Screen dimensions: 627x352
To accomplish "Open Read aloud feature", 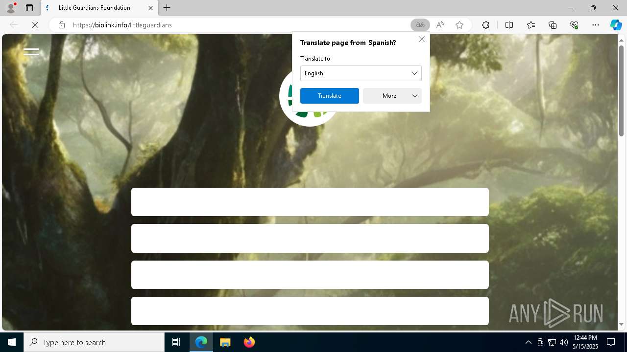I will tap(440, 25).
